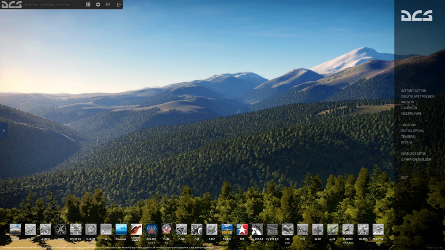Click the logout icon in top bar

pyautogui.click(x=119, y=4)
